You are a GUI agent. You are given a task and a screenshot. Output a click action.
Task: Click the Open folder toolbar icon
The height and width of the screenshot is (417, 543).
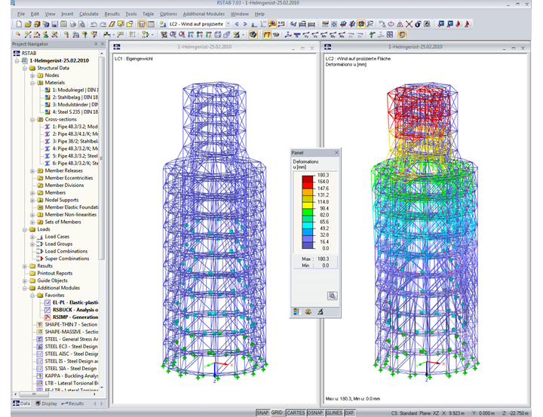click(28, 24)
